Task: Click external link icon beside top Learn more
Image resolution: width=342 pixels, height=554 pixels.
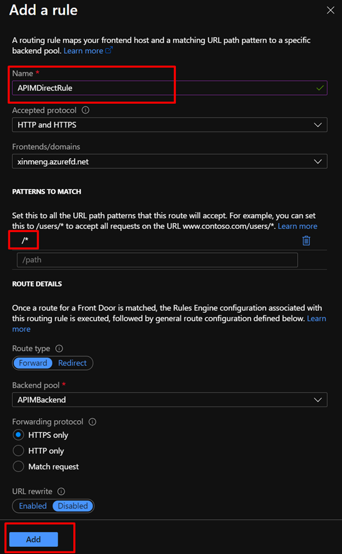Action: (x=109, y=50)
